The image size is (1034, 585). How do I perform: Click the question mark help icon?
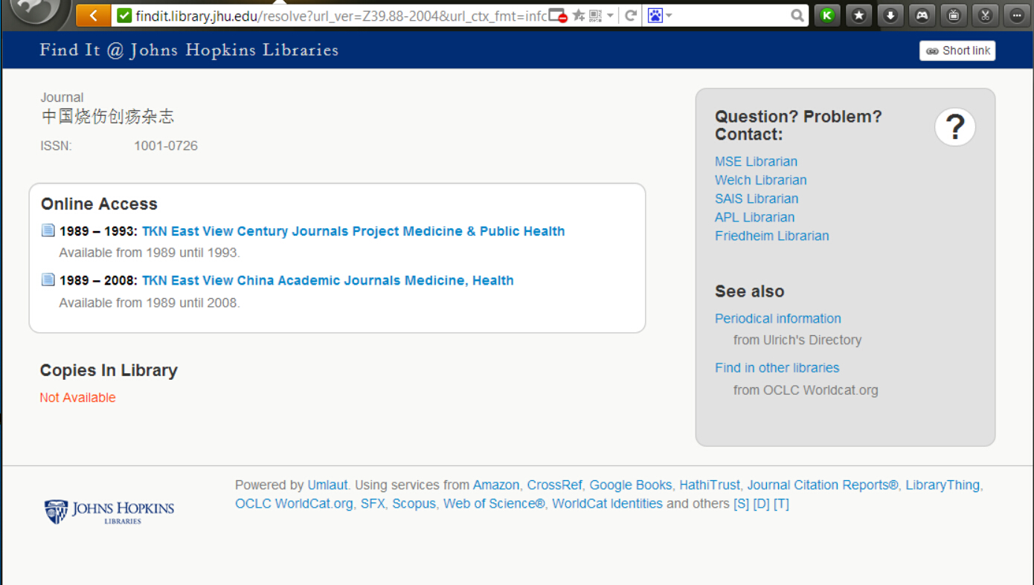[954, 127]
